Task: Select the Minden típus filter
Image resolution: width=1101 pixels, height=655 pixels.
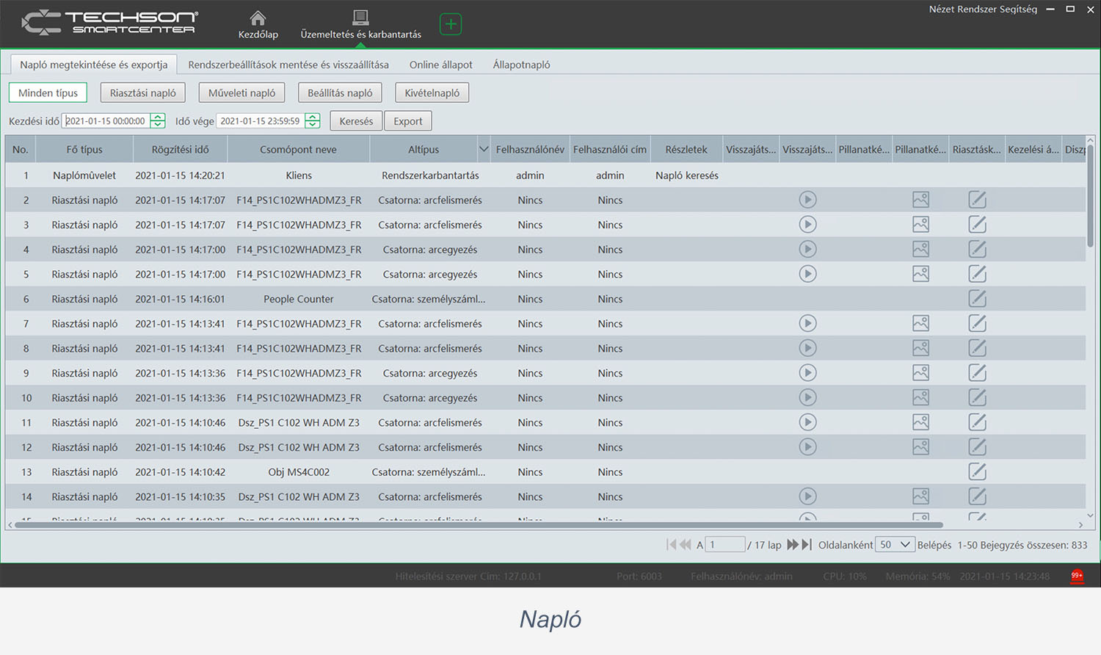Action: click(48, 93)
